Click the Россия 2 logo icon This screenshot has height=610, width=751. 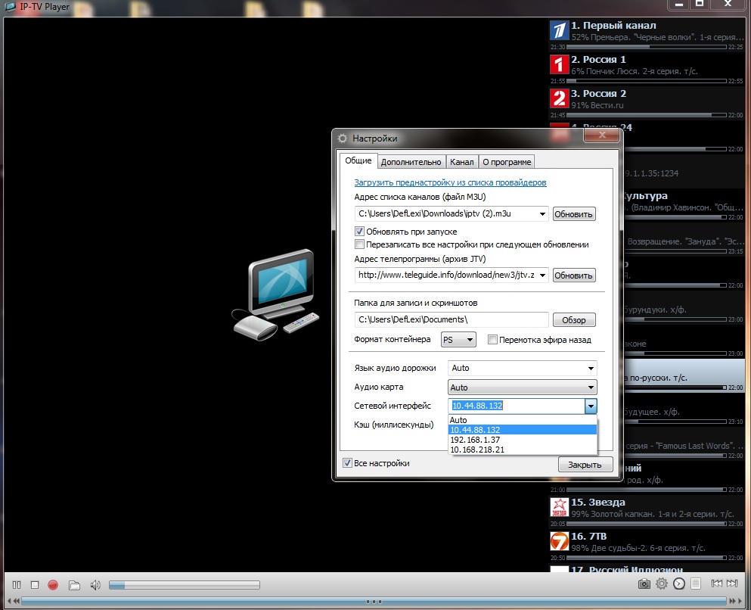(559, 98)
